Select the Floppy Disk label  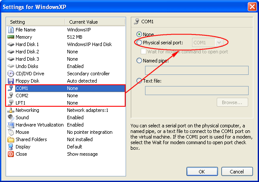tap(28, 81)
